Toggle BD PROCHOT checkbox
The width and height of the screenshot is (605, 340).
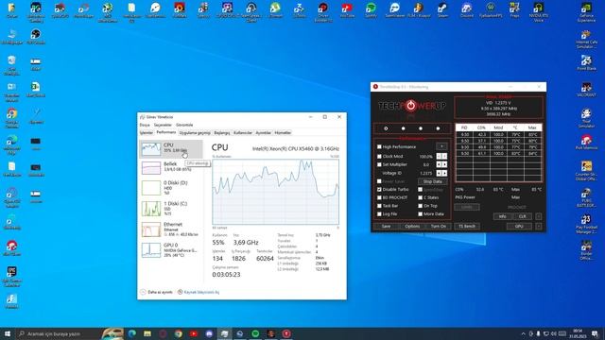[x=379, y=197]
